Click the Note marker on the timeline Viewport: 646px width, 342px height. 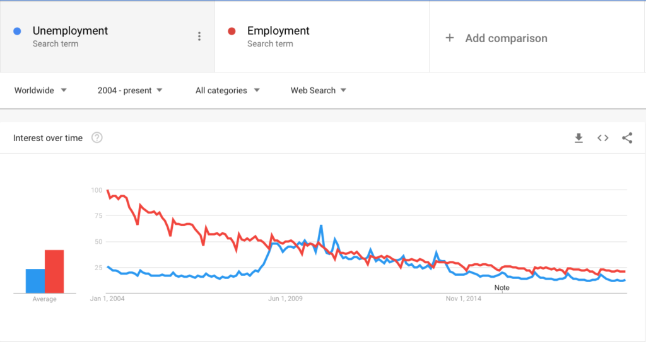click(x=502, y=288)
